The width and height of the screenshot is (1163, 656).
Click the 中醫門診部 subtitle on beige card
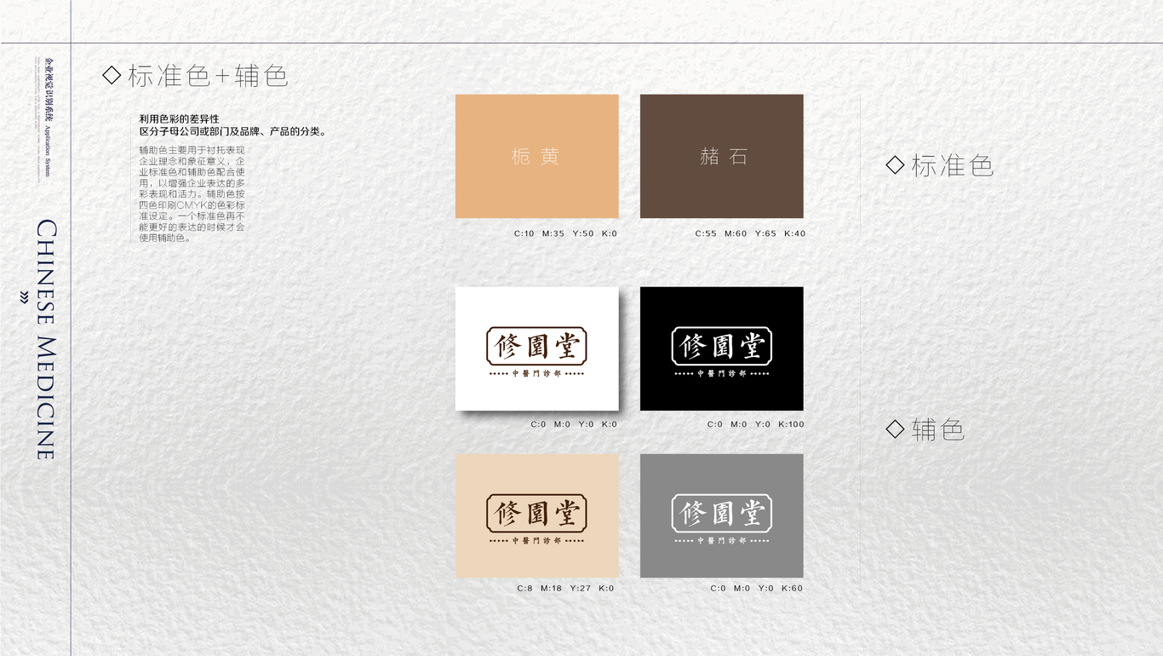(x=537, y=541)
